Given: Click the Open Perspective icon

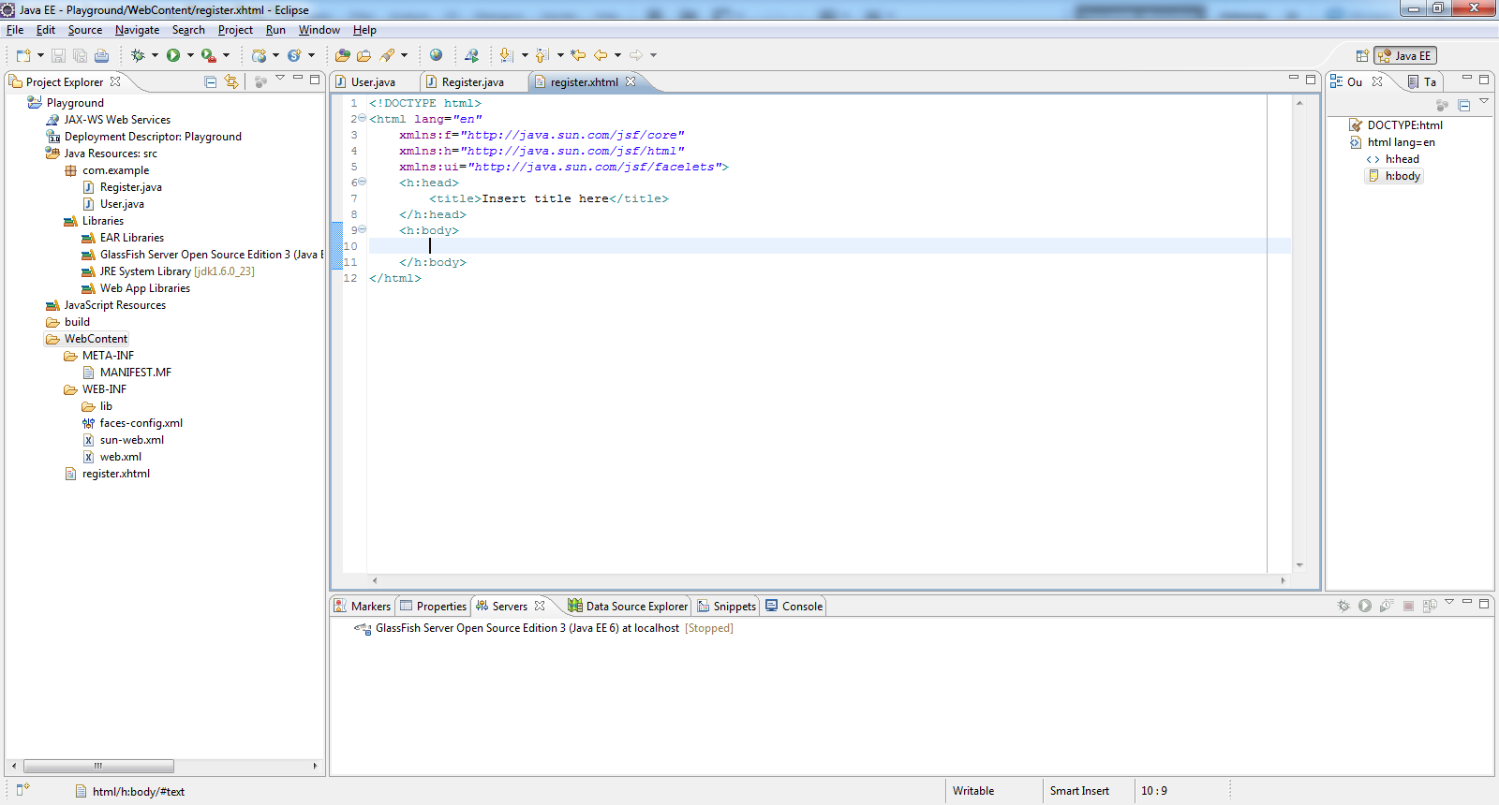Looking at the screenshot, I should [x=1362, y=55].
